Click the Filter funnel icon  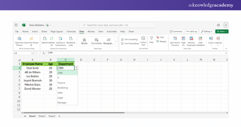tap(151, 38)
